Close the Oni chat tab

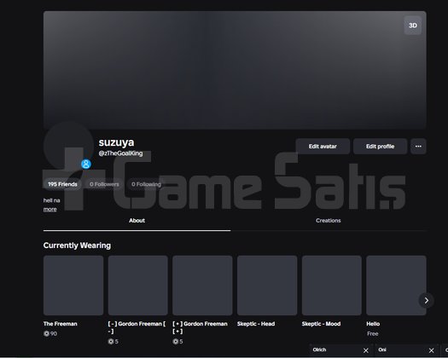pos(432,350)
